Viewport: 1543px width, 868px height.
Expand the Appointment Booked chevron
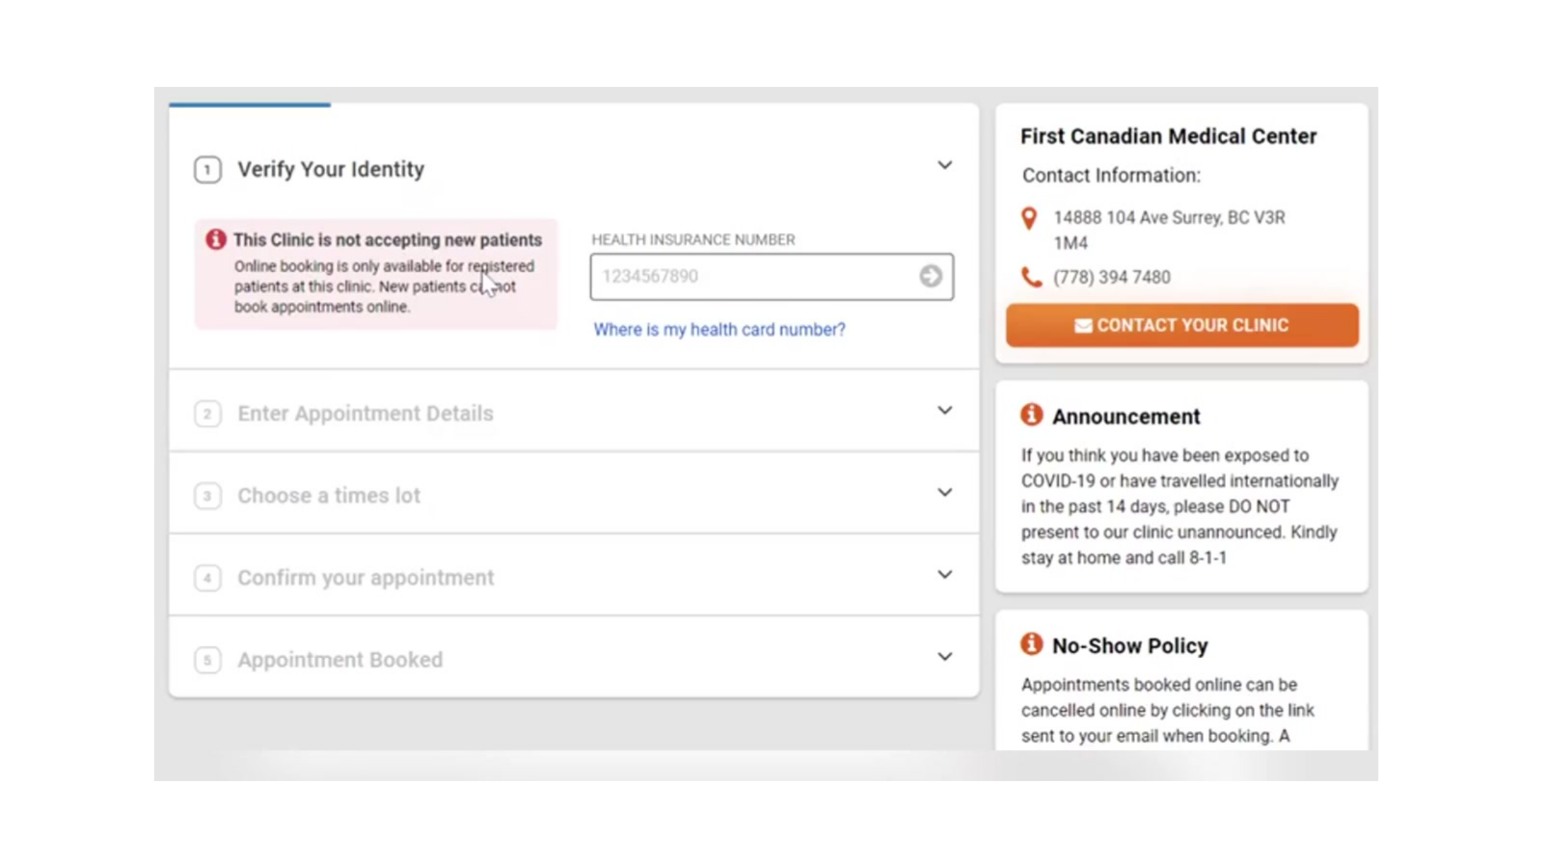click(x=944, y=657)
